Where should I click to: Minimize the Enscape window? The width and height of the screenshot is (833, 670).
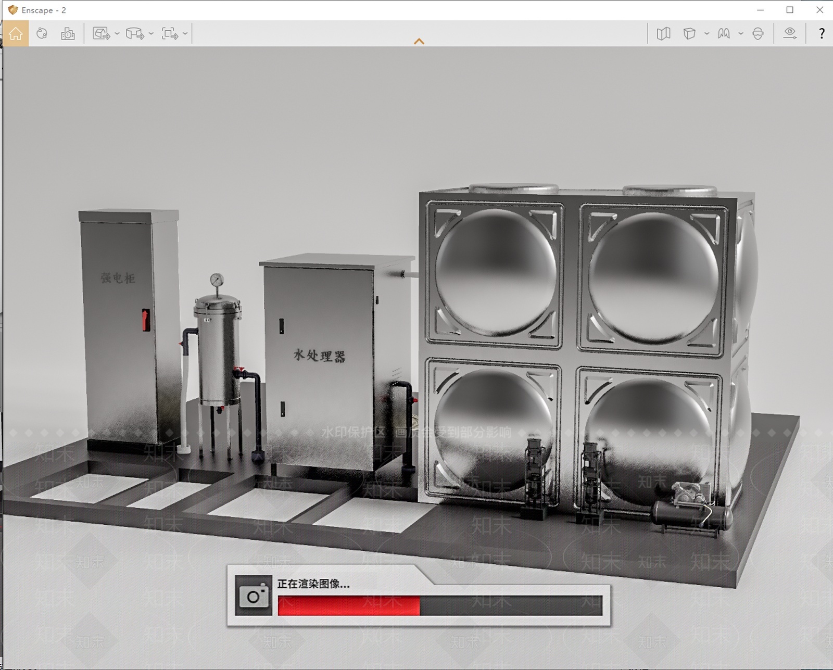click(x=761, y=10)
